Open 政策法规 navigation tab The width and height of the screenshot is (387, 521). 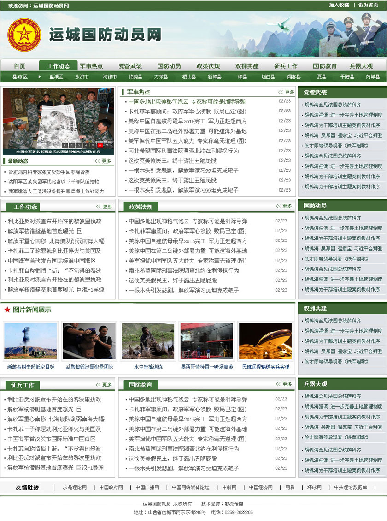point(208,66)
